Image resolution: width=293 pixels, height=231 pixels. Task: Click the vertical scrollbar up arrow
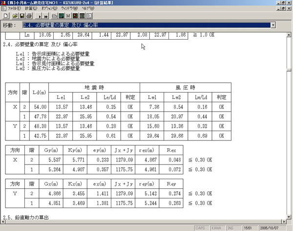(289, 35)
